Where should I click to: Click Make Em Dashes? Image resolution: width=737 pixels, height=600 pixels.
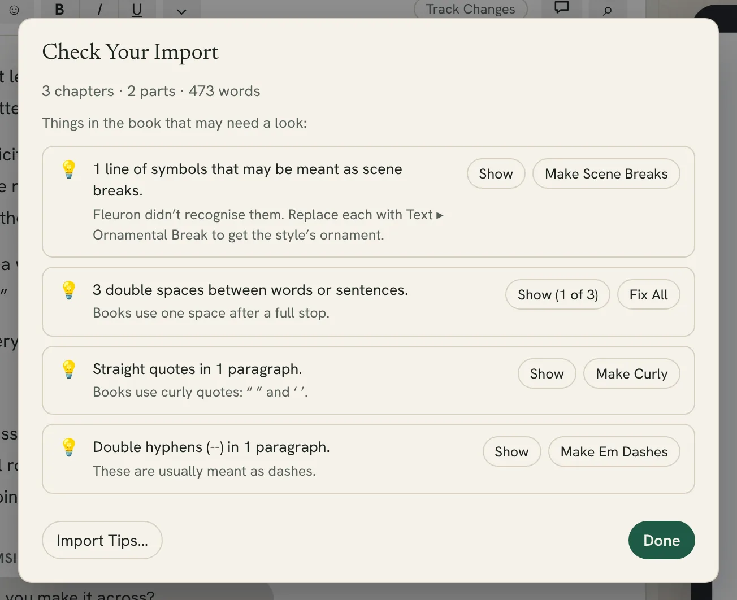point(614,452)
